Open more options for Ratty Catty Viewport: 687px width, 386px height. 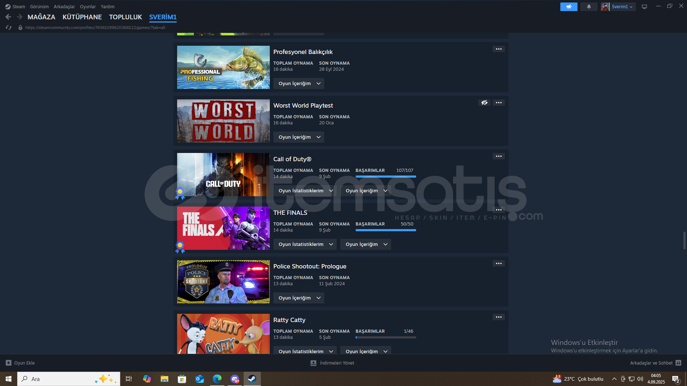point(499,317)
